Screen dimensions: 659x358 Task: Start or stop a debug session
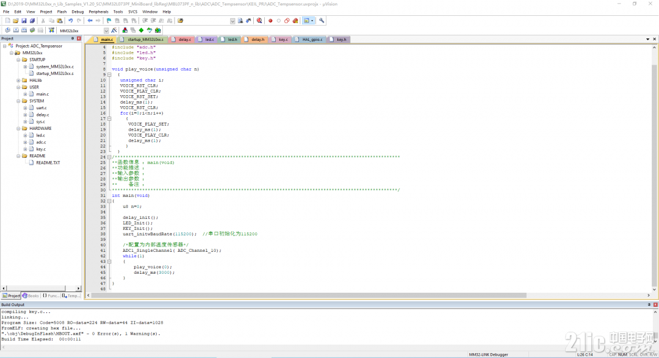[259, 21]
